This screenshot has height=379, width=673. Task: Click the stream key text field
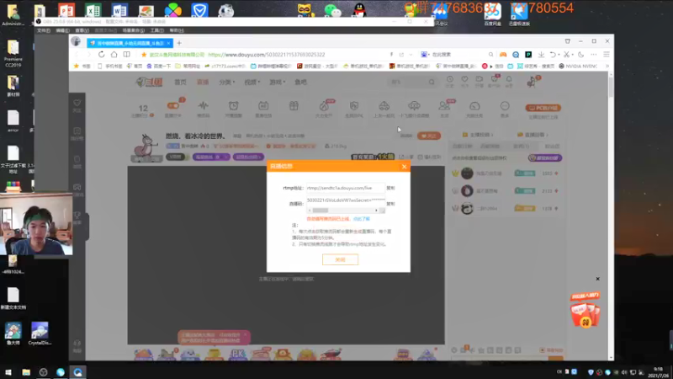pyautogui.click(x=346, y=200)
